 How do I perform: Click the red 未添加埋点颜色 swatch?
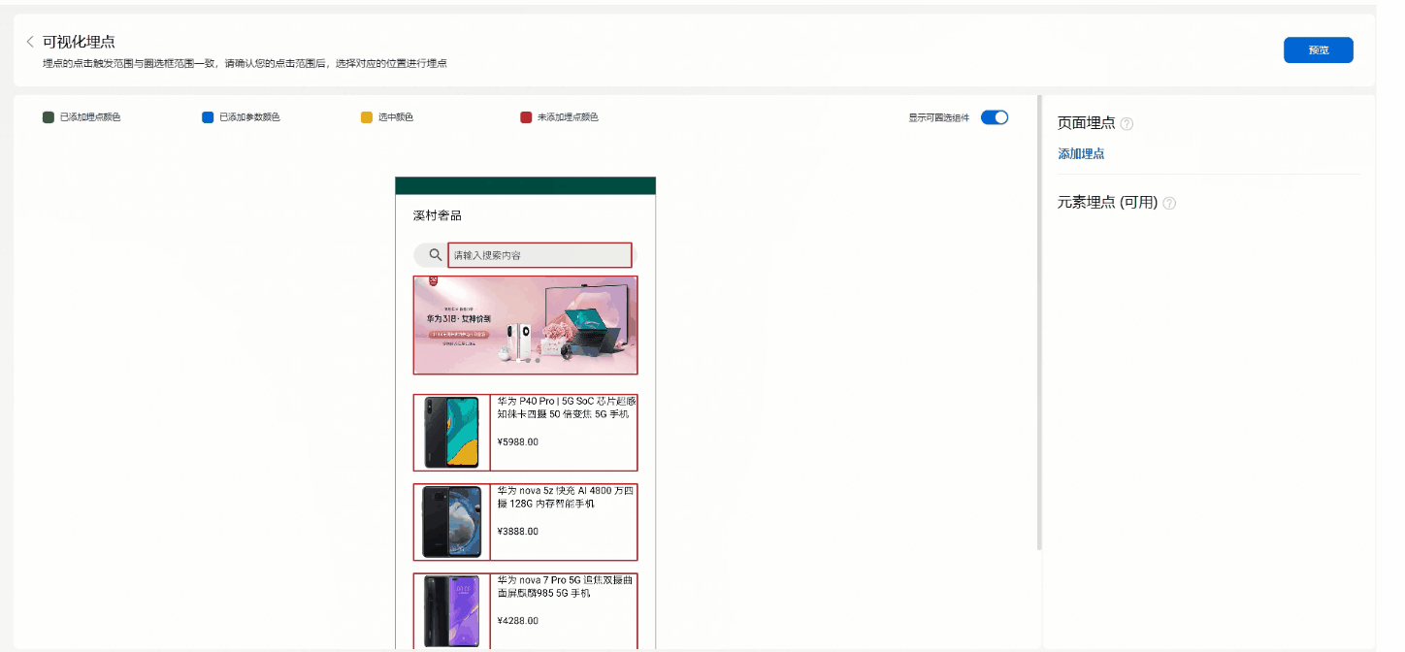[526, 117]
